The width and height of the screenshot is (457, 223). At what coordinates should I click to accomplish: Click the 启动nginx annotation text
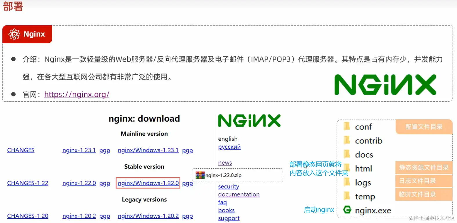pyautogui.click(x=319, y=210)
